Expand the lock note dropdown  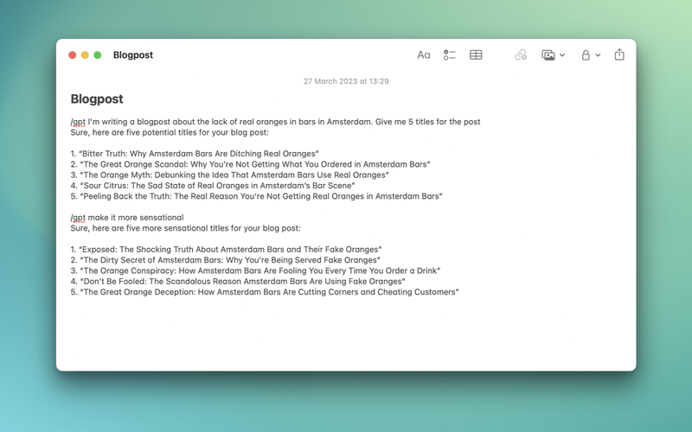591,55
